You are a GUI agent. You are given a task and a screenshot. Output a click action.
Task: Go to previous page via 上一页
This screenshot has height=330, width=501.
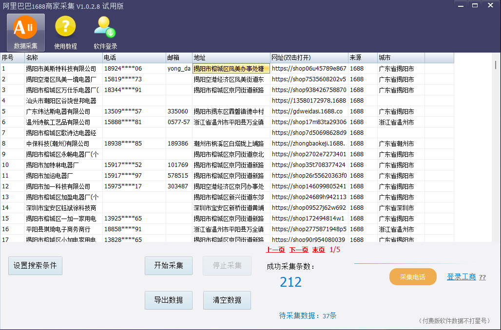tap(275, 250)
